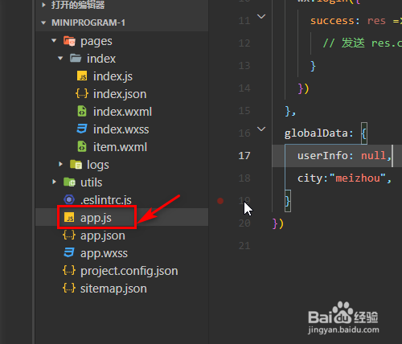This screenshot has height=344, width=402.
Task: Click the JS icon of app.js
Action: (69, 217)
